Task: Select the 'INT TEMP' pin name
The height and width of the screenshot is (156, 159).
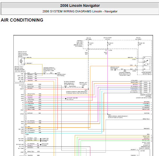Action: (x=21, y=148)
